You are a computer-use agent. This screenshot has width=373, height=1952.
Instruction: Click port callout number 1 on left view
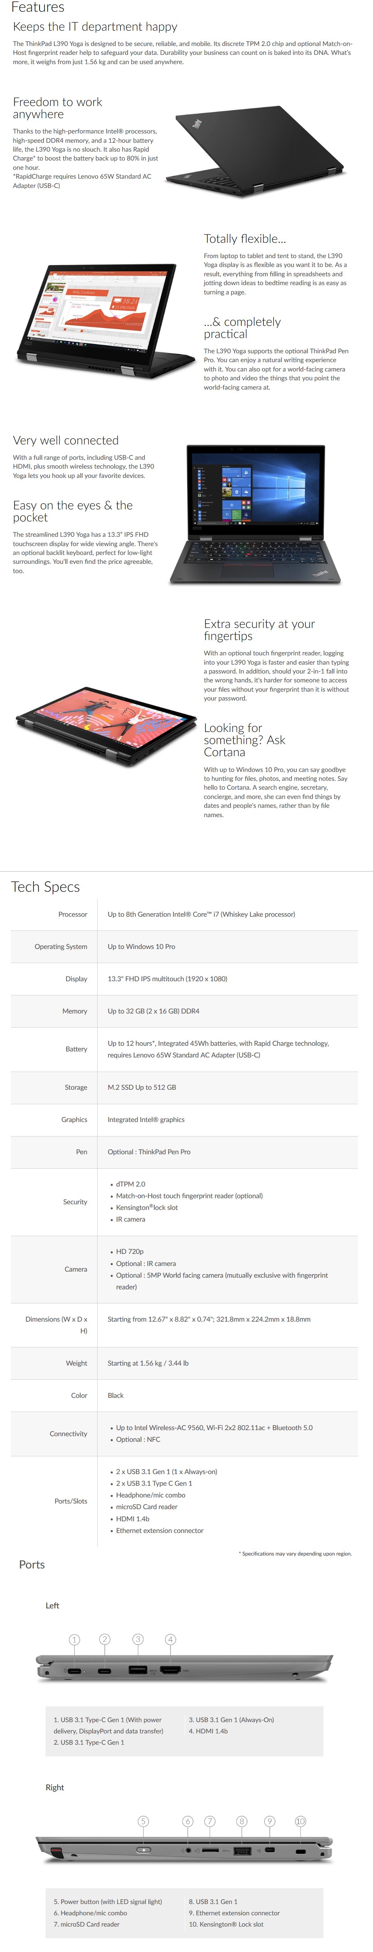coord(74,1640)
